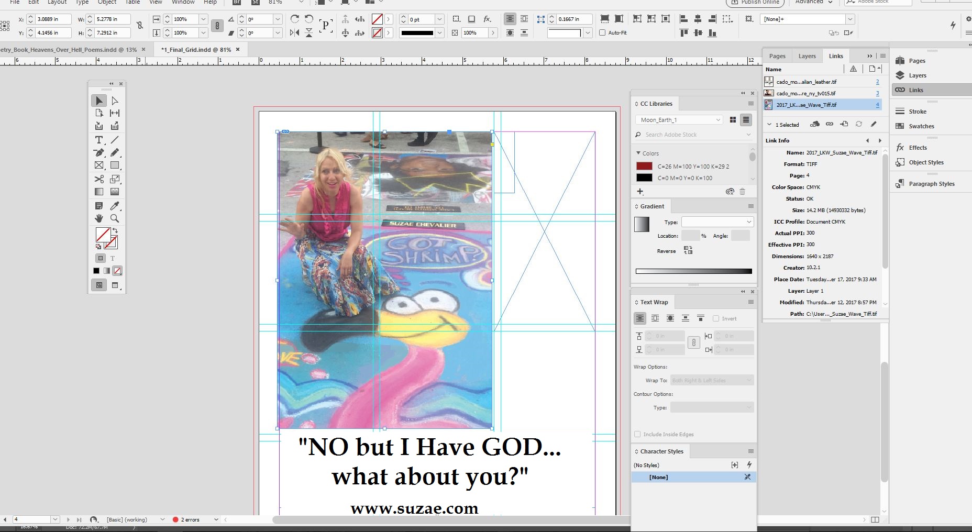Click the Direct Selection tool arrow
Image resolution: width=972 pixels, height=532 pixels.
(115, 101)
